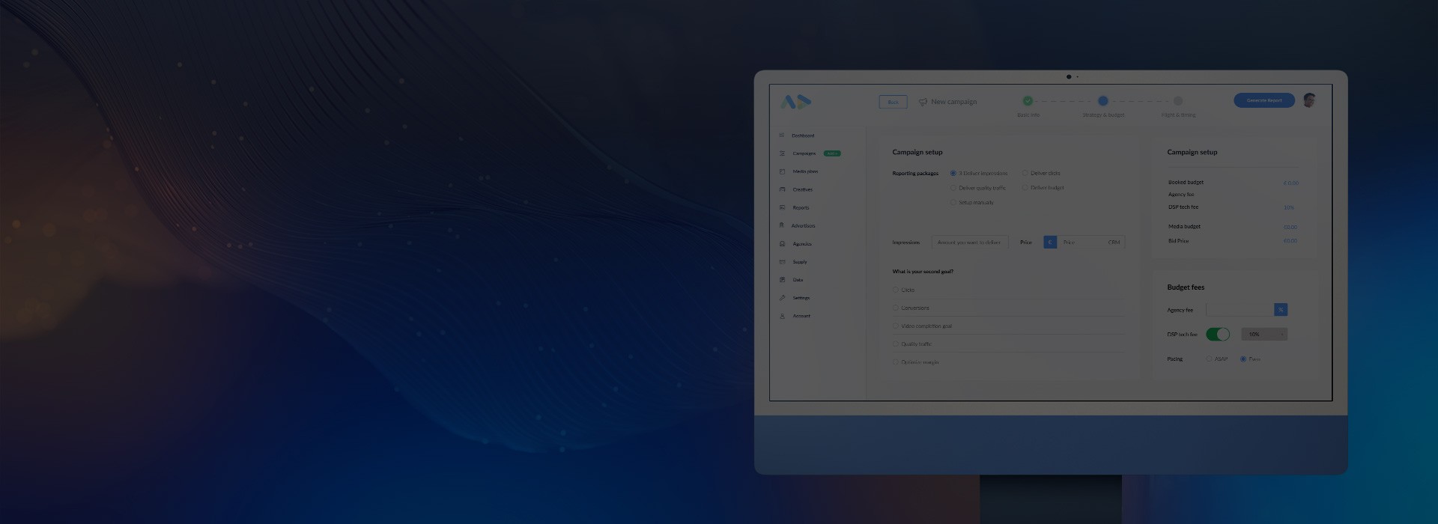Toggle the DSP tech fee switch
Screen dimensions: 1438x524
[1218, 335]
